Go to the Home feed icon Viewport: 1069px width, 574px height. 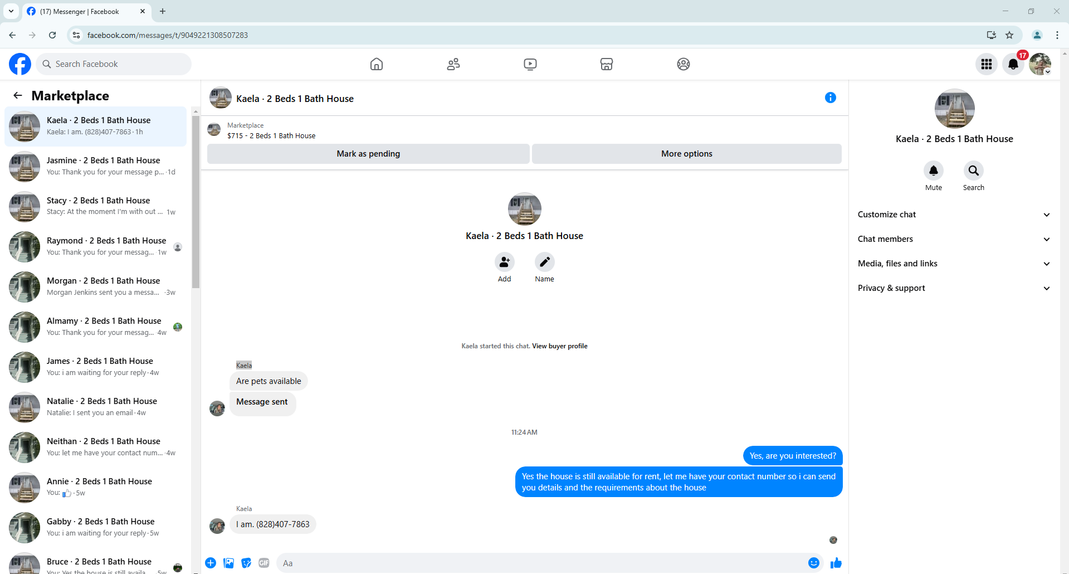377,64
